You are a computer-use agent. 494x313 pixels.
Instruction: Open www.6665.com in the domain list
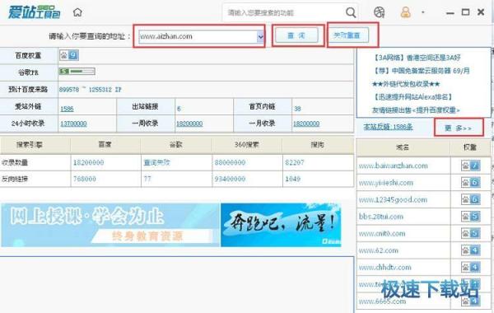point(382,301)
